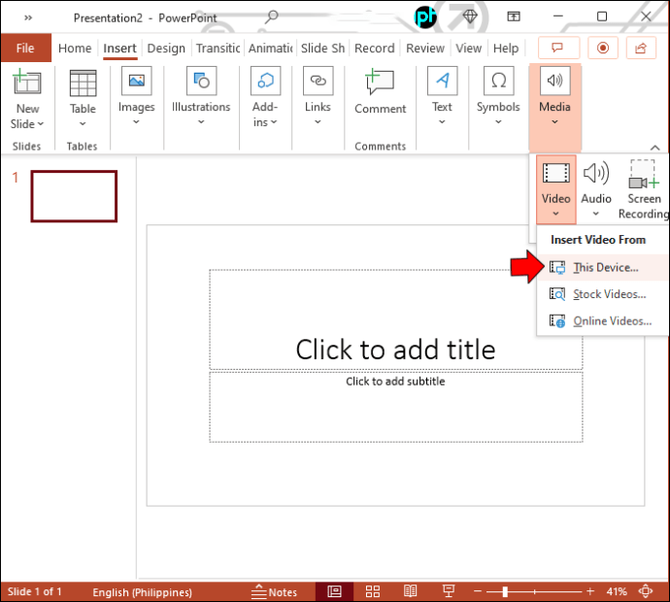
Task: Click the New Slide icon
Action: 26,82
